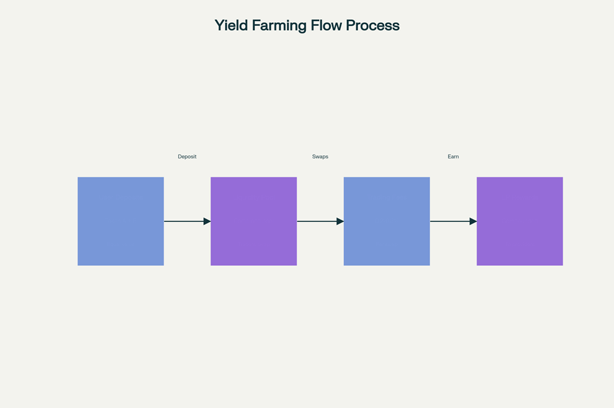Screen dimensions: 614x408
Task: Click the last purple box on the right
Action: point(519,221)
